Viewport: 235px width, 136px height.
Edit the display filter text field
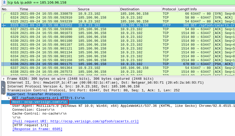pos(121,2)
